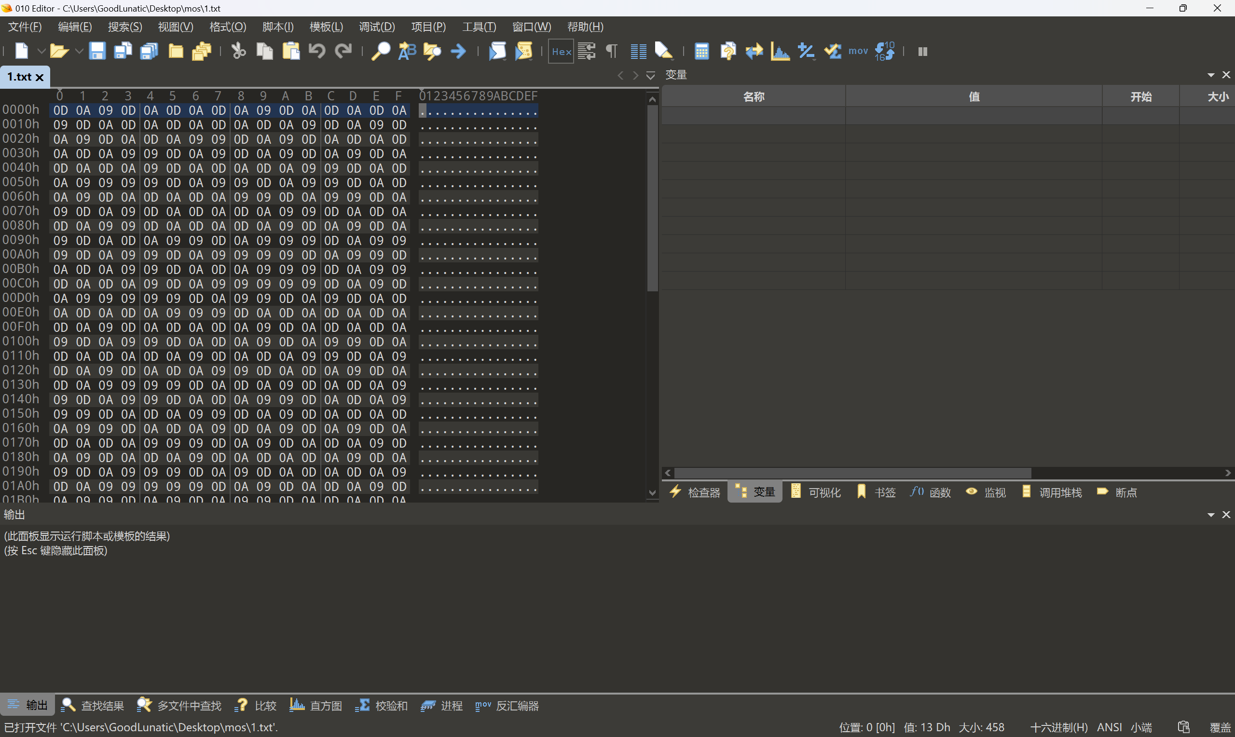Toggle the word wrap/linefeeds icon

[587, 51]
